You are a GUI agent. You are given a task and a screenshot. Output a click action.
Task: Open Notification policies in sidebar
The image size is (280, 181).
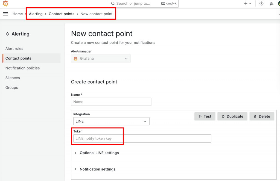22,68
